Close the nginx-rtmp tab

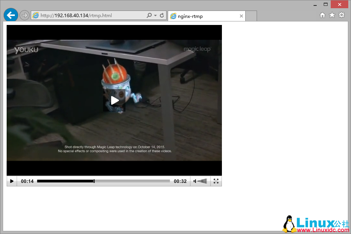(x=241, y=16)
